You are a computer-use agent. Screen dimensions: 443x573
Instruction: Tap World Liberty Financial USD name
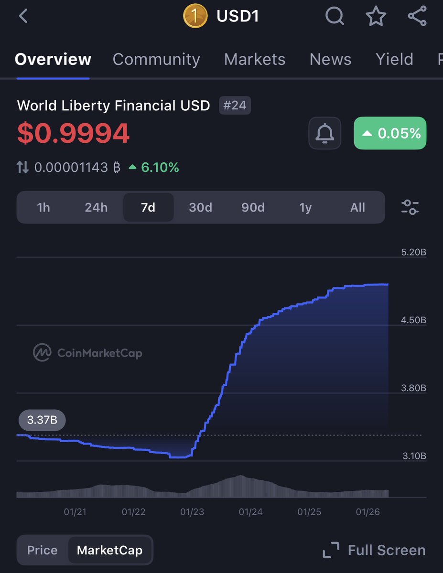point(114,106)
